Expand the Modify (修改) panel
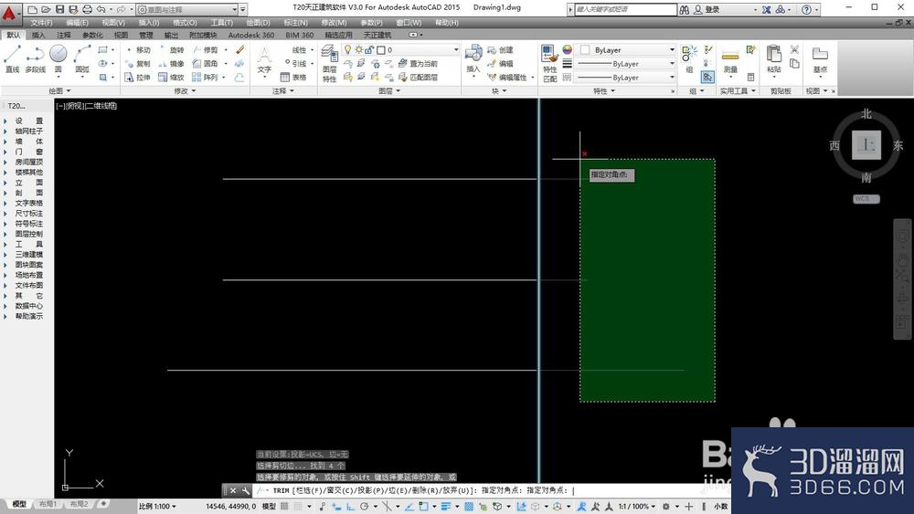 185,90
